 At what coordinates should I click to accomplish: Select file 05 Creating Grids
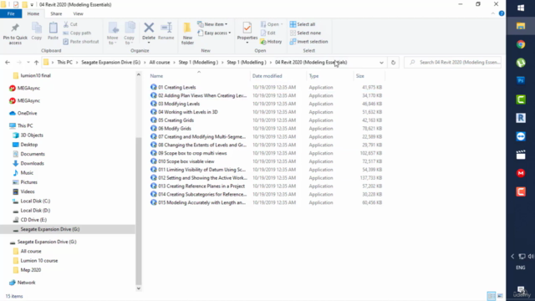point(176,120)
